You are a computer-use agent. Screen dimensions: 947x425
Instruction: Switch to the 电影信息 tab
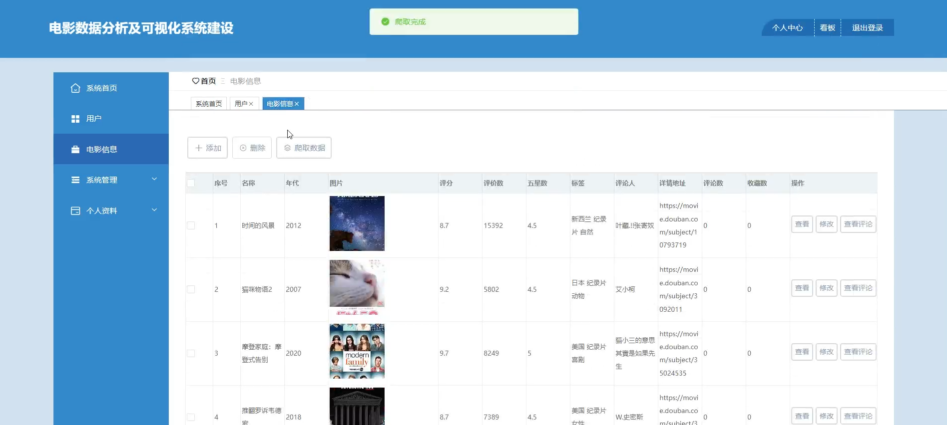283,104
